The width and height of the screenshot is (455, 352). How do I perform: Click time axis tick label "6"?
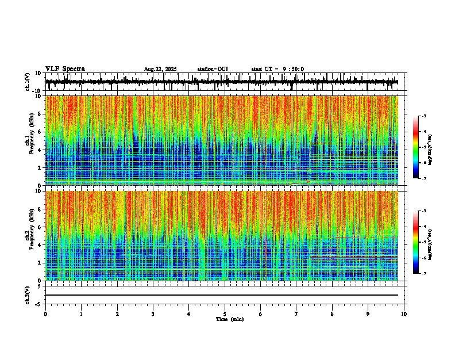(x=260, y=313)
